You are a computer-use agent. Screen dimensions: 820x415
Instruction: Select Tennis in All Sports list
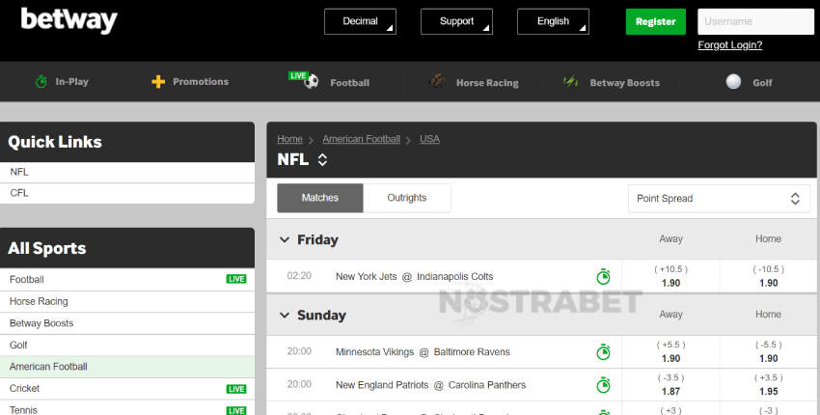pyautogui.click(x=127, y=408)
